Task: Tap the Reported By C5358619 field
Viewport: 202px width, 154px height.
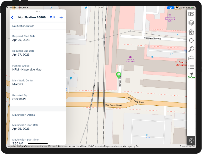Action: click(38, 97)
